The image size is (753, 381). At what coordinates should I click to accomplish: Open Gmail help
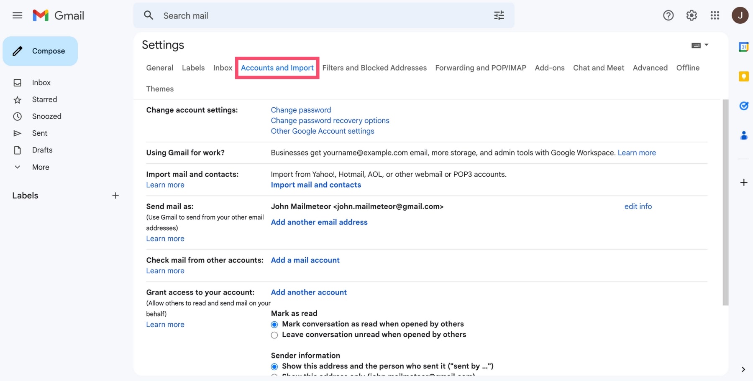[668, 15]
